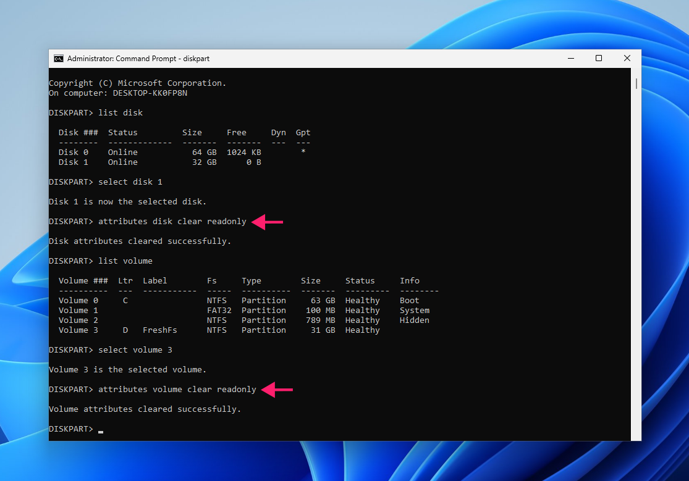The width and height of the screenshot is (689, 481).
Task: Click the 'select disk 1' command text
Action: [x=130, y=182]
